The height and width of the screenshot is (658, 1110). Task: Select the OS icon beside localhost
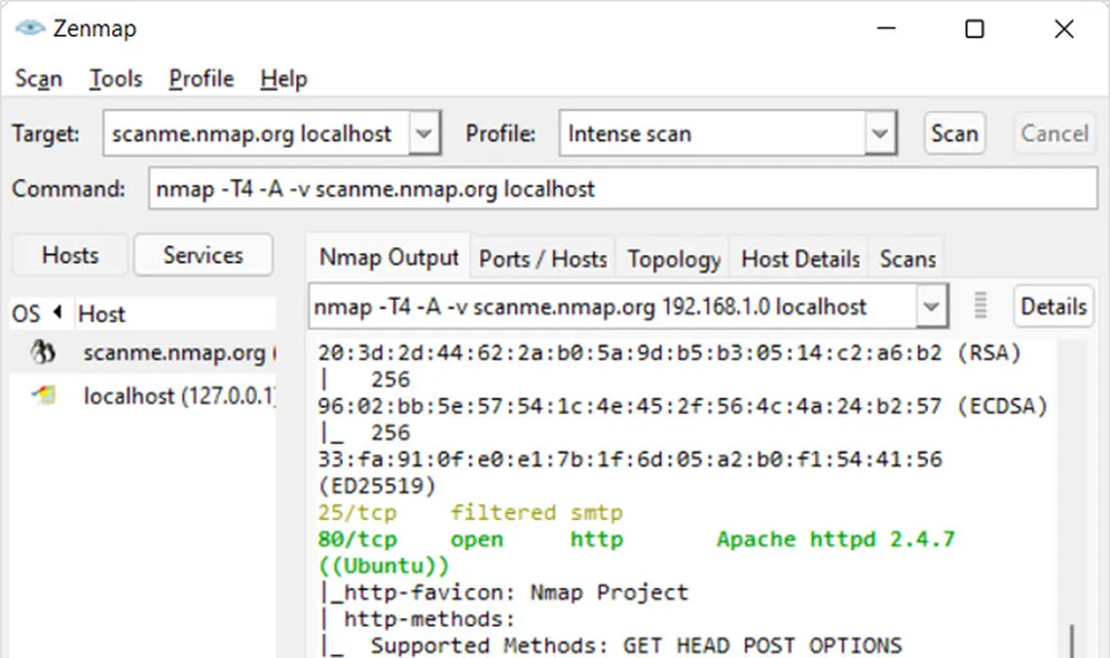(x=43, y=395)
